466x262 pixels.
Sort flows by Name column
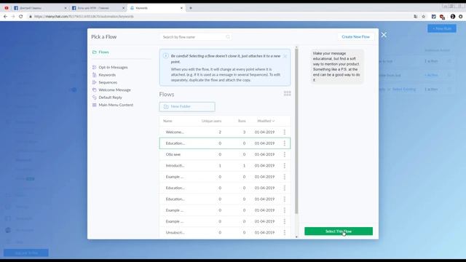point(167,121)
